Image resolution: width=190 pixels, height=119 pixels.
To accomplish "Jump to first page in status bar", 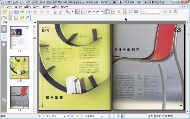I will 40,116.
